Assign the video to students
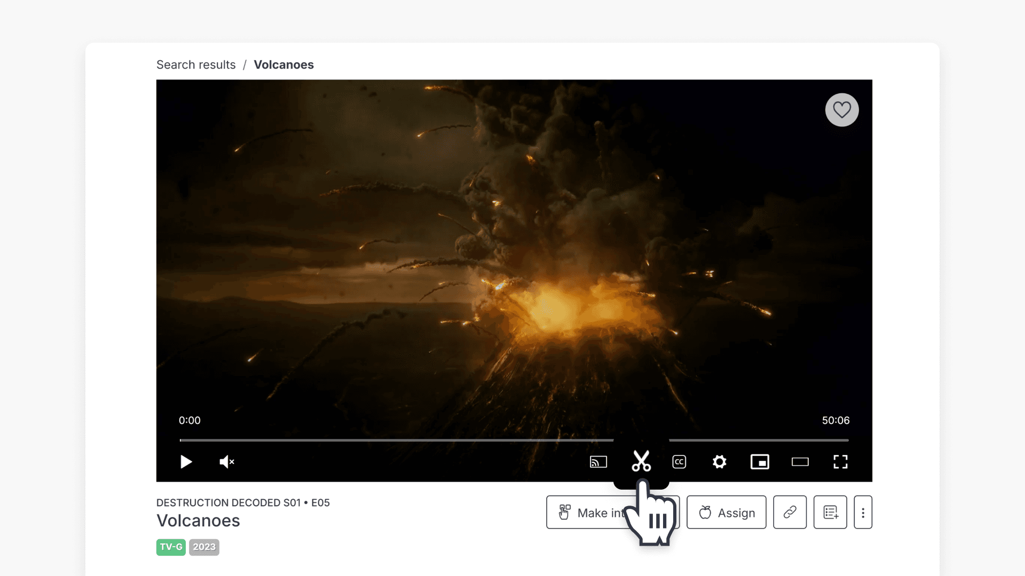The height and width of the screenshot is (576, 1025). click(x=726, y=513)
